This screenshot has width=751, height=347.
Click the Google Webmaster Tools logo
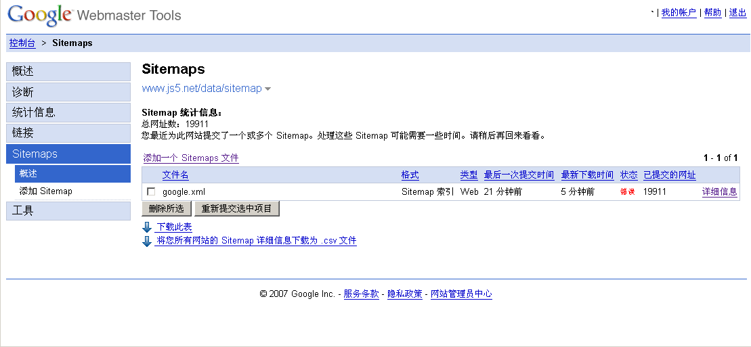point(95,16)
